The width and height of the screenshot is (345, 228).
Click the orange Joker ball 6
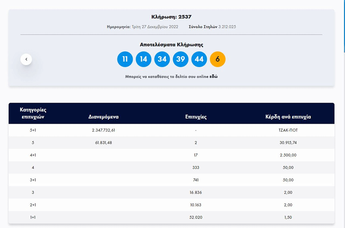pyautogui.click(x=218, y=59)
